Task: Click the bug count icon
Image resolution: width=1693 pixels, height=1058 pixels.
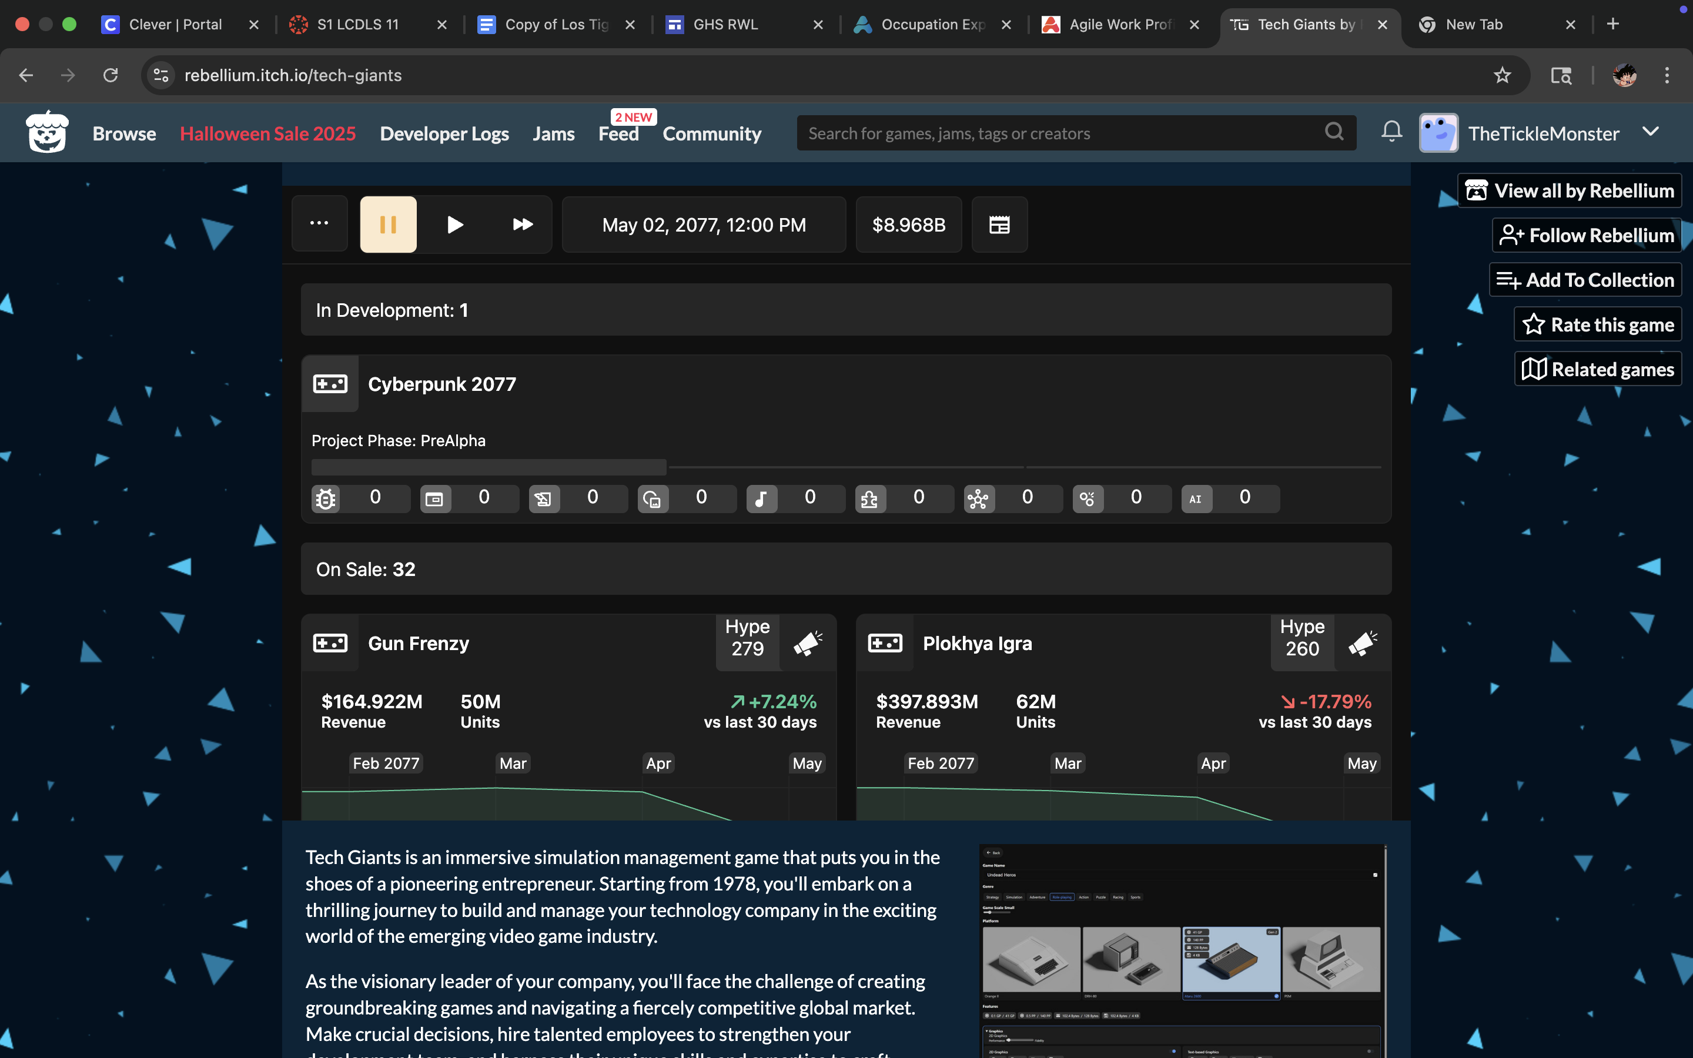Action: 325,498
